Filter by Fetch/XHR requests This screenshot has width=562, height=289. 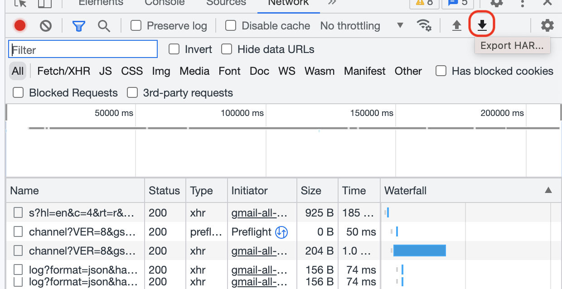pyautogui.click(x=63, y=71)
